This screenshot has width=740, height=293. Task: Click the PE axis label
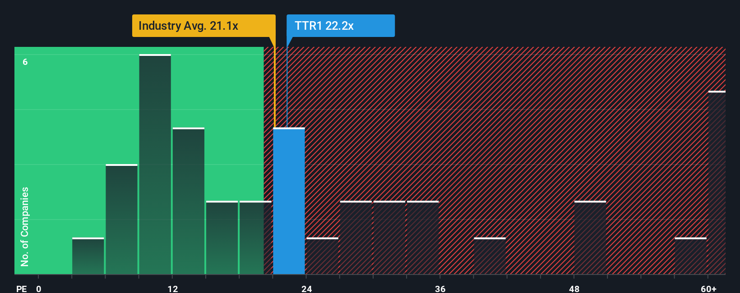(21, 288)
